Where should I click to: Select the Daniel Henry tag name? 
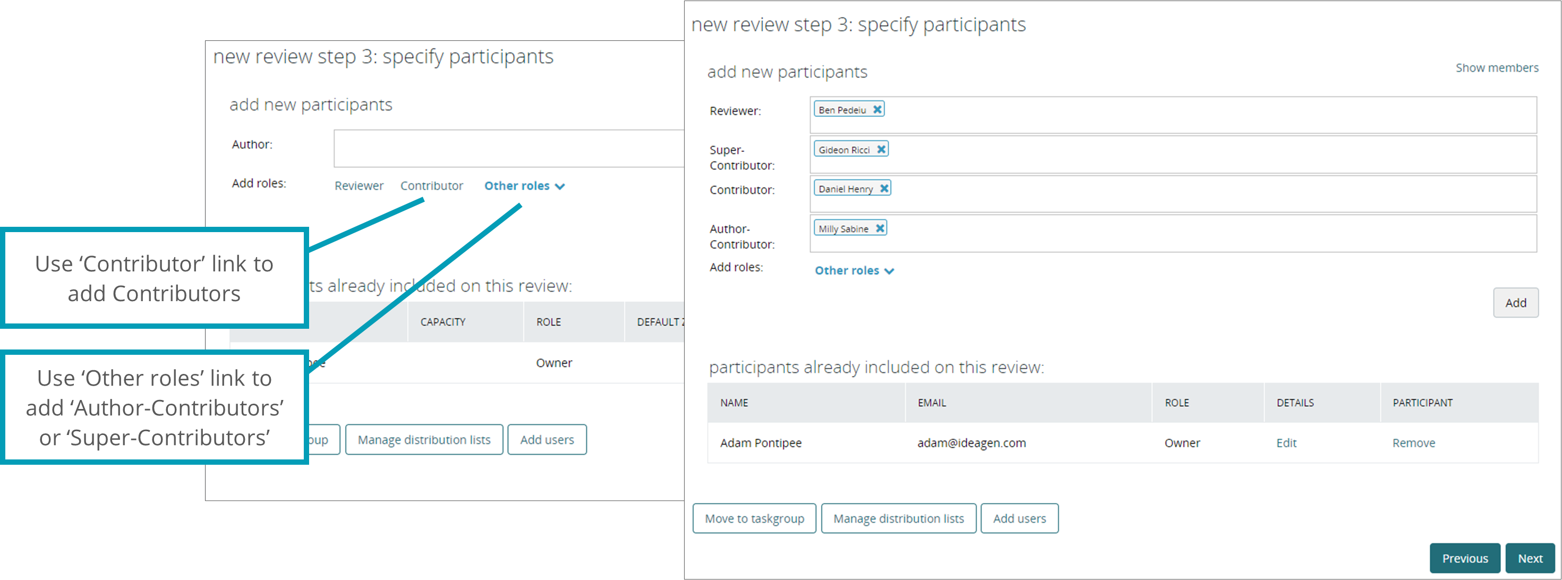(x=846, y=189)
